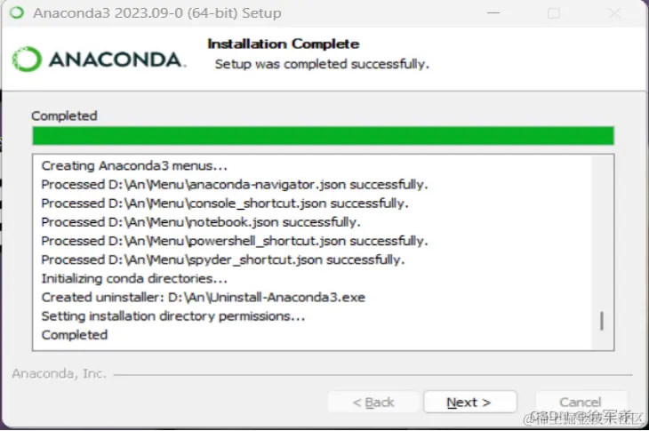
Task: Click the ANACONDA wordmark in the header
Action: click(117, 60)
